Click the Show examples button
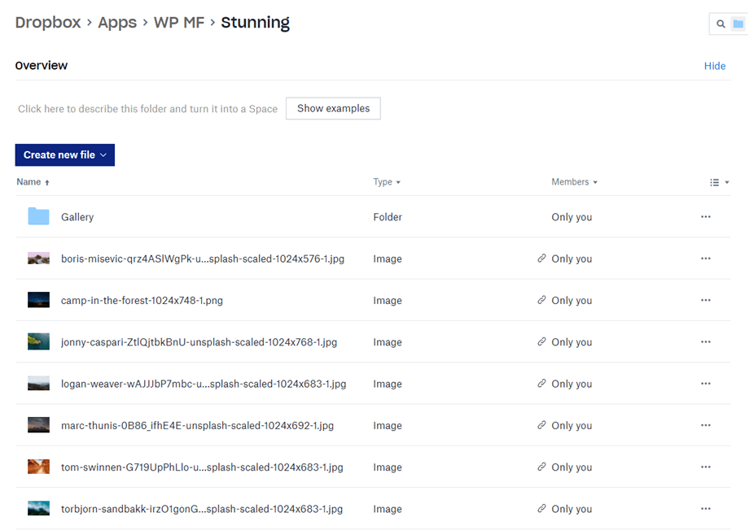749x530 pixels. pyautogui.click(x=333, y=109)
